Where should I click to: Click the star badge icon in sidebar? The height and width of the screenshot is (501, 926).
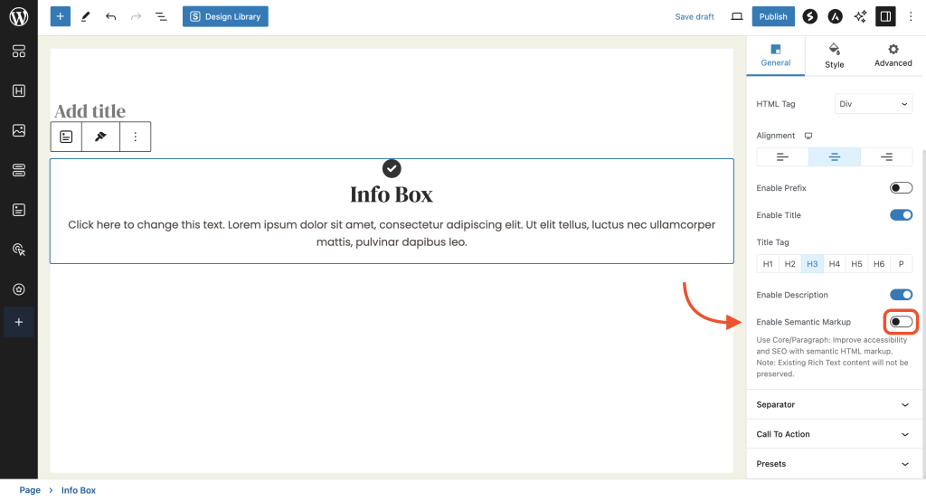tap(19, 288)
